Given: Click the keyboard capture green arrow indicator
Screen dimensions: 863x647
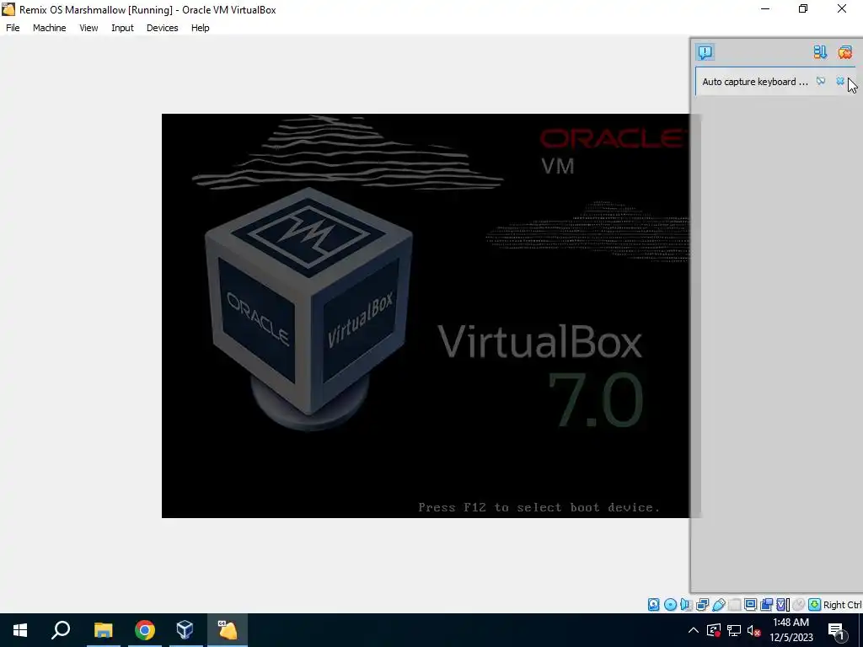Looking at the screenshot, I should coord(815,605).
